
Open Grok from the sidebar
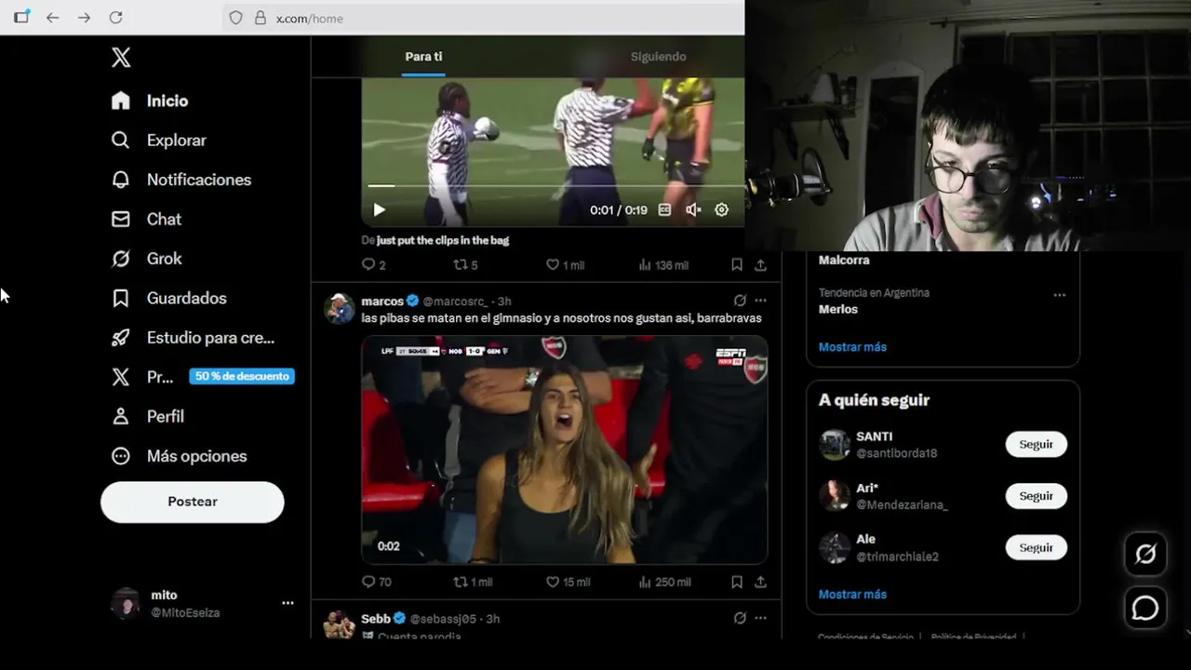click(x=146, y=259)
